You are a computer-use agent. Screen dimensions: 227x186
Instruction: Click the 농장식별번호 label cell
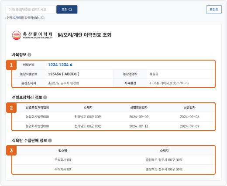pyautogui.click(x=29, y=74)
